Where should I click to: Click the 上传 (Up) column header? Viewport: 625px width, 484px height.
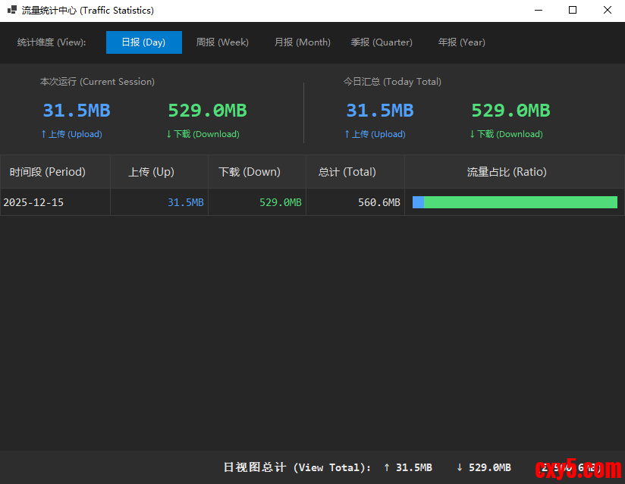tap(151, 172)
